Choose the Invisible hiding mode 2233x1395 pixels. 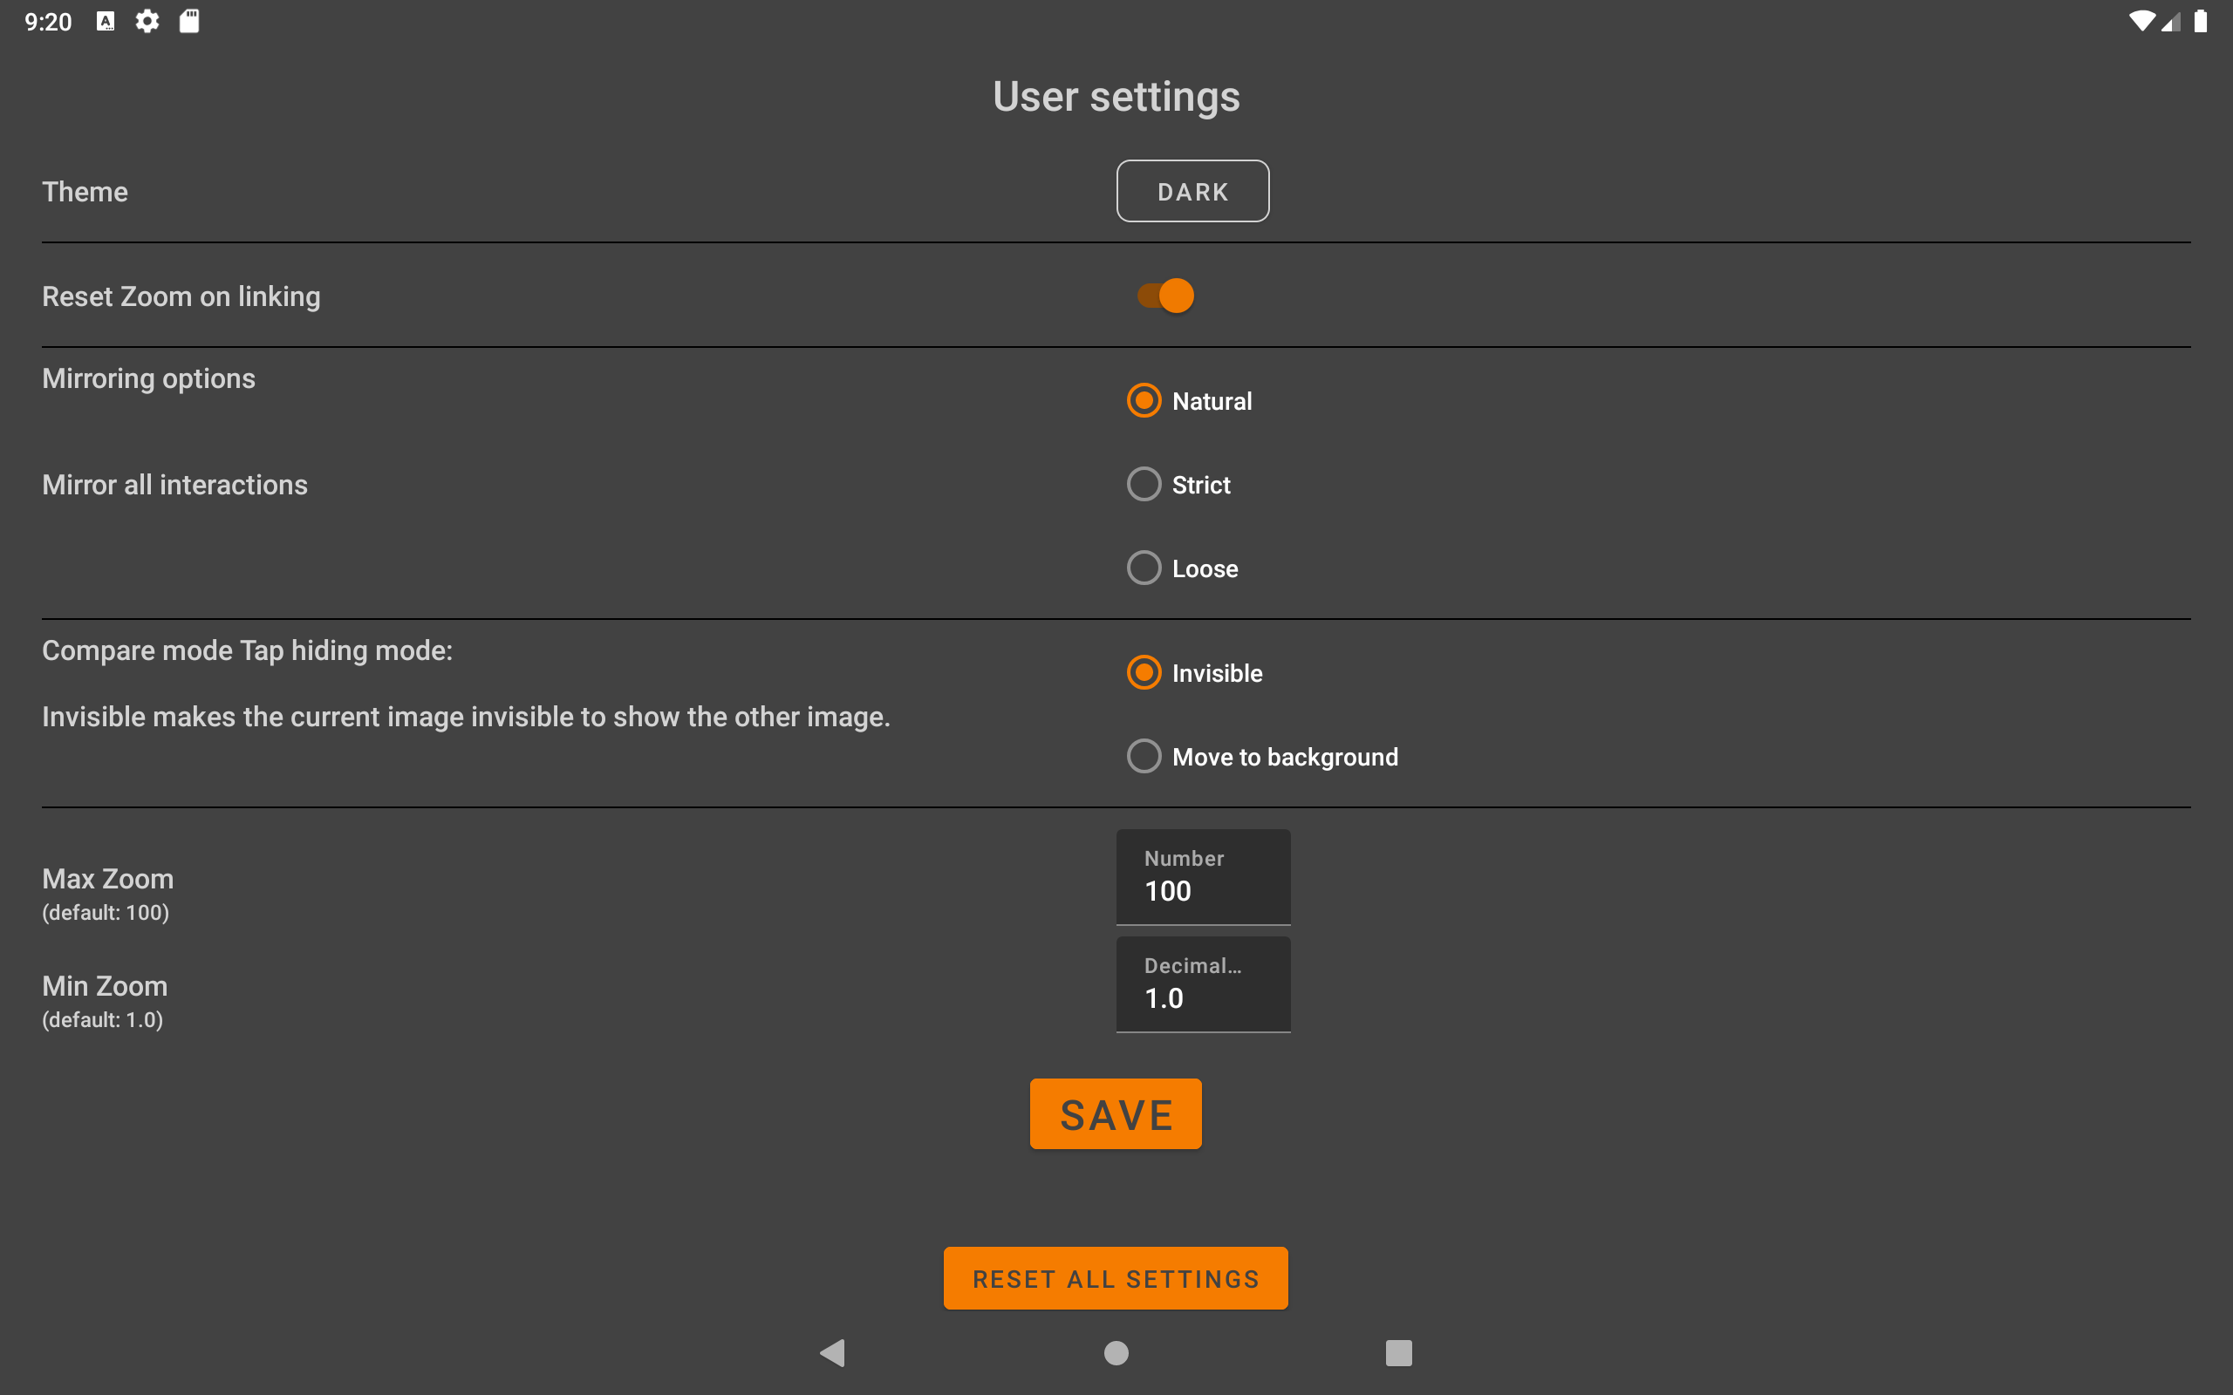pos(1144,672)
